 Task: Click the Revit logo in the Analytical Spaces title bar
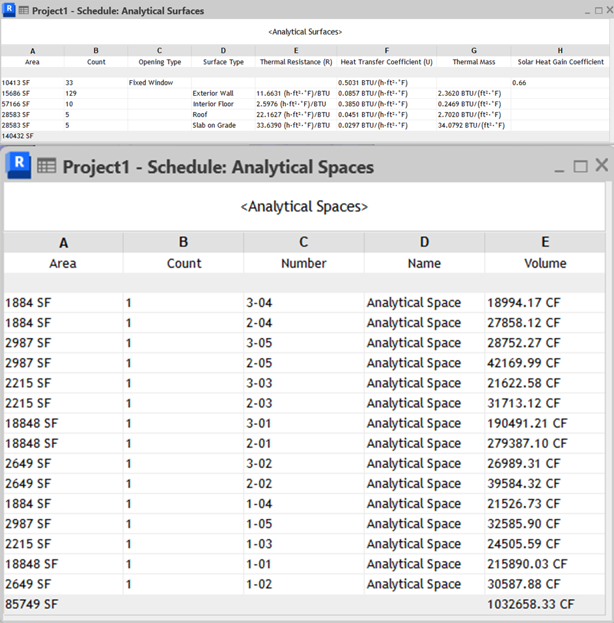pyautogui.click(x=18, y=165)
